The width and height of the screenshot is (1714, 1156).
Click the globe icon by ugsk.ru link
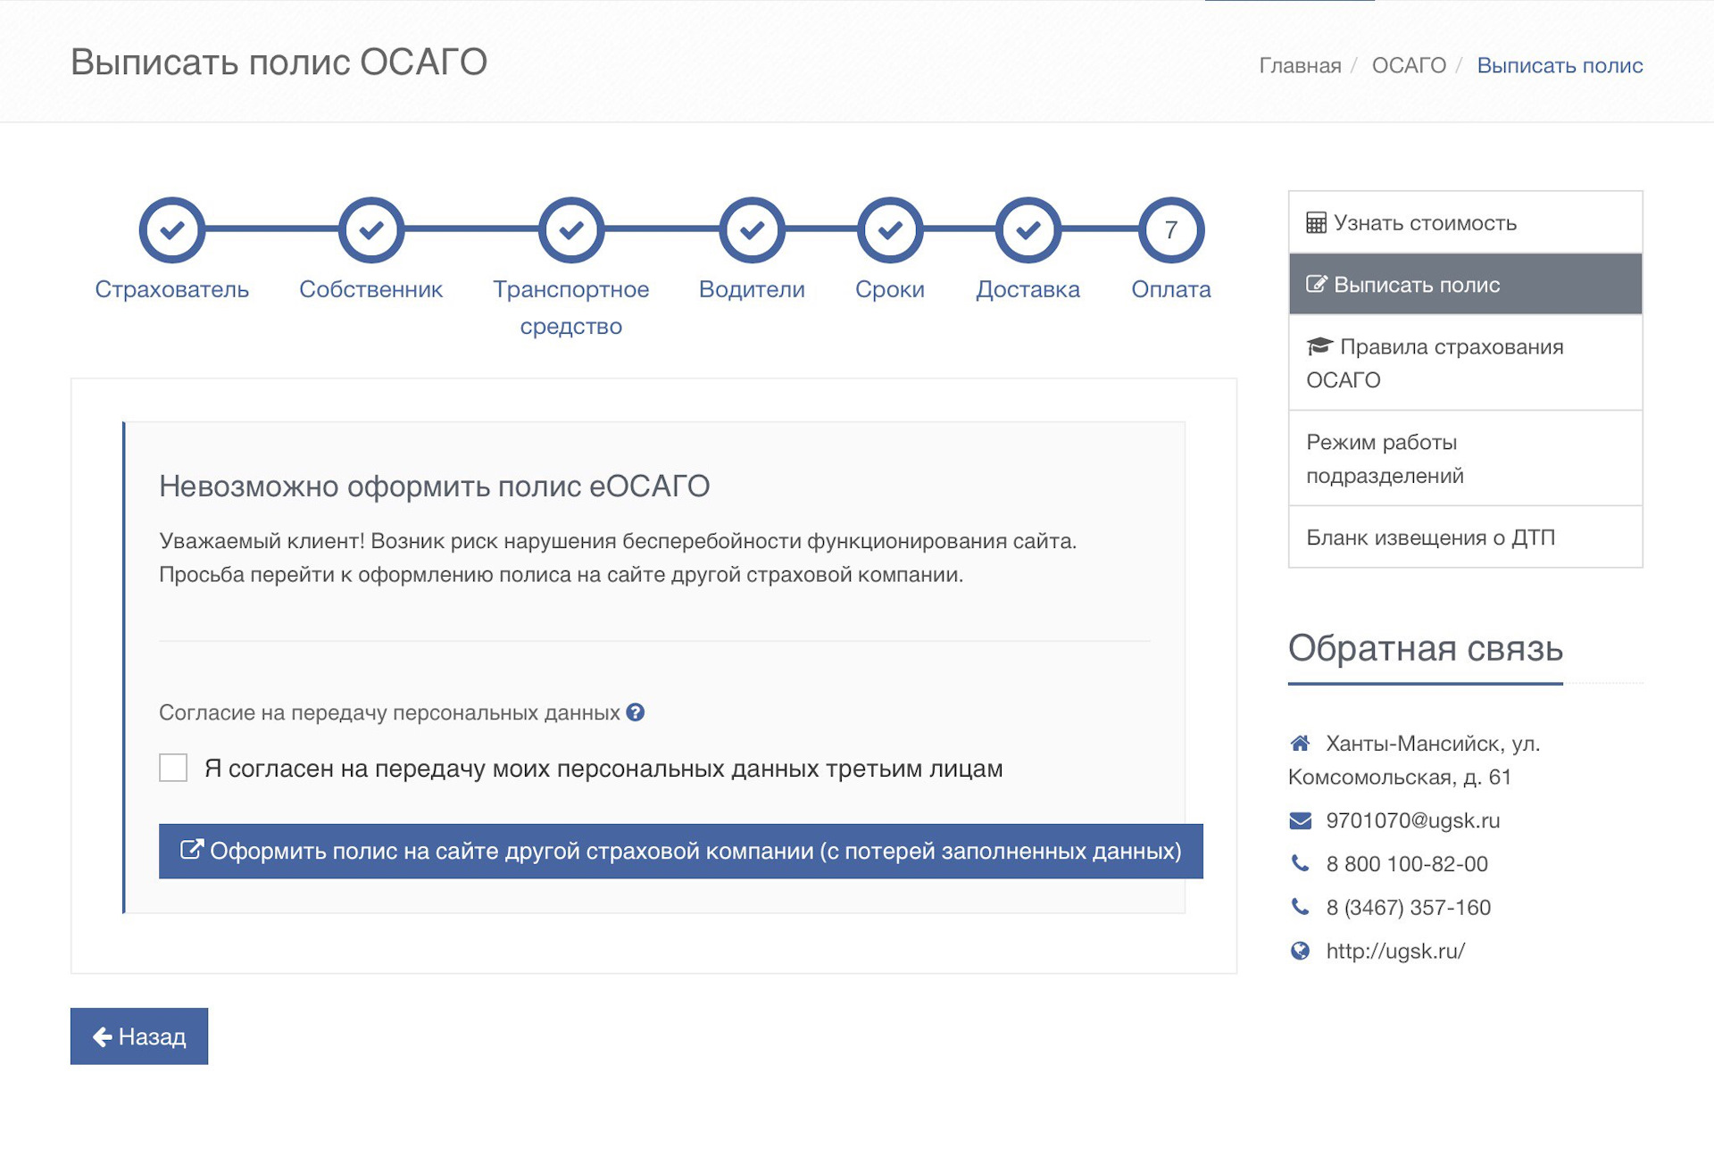[1301, 951]
